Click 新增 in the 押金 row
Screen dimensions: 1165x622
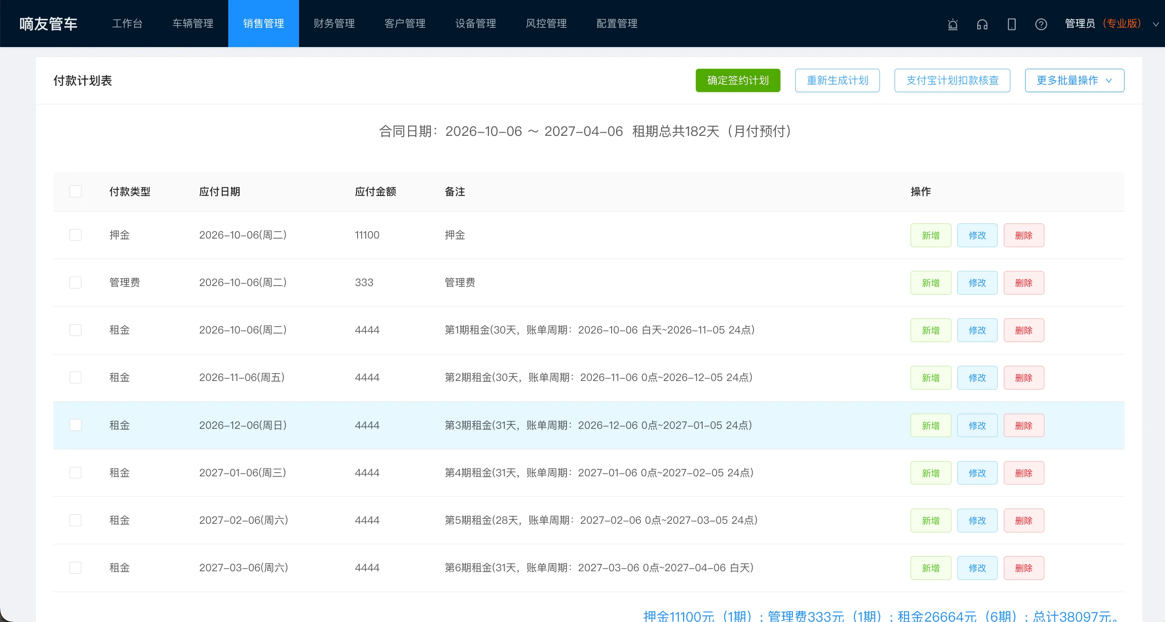(931, 235)
